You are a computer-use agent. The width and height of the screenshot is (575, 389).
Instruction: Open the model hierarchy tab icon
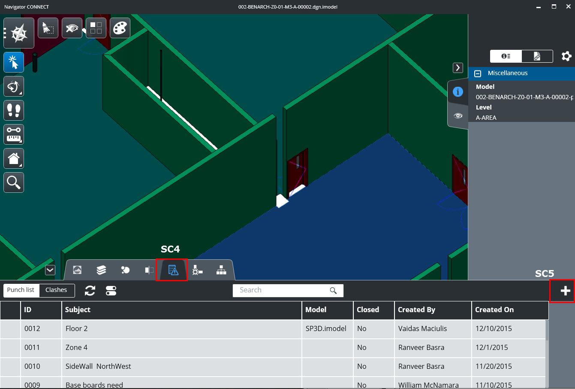pyautogui.click(x=221, y=270)
